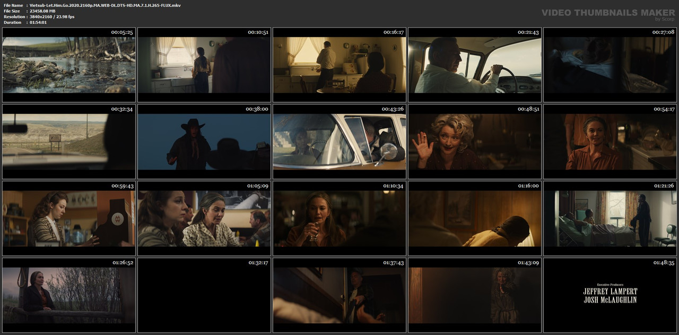Select the thumbnail at 00:48:51
The image size is (679, 335).
(475, 142)
